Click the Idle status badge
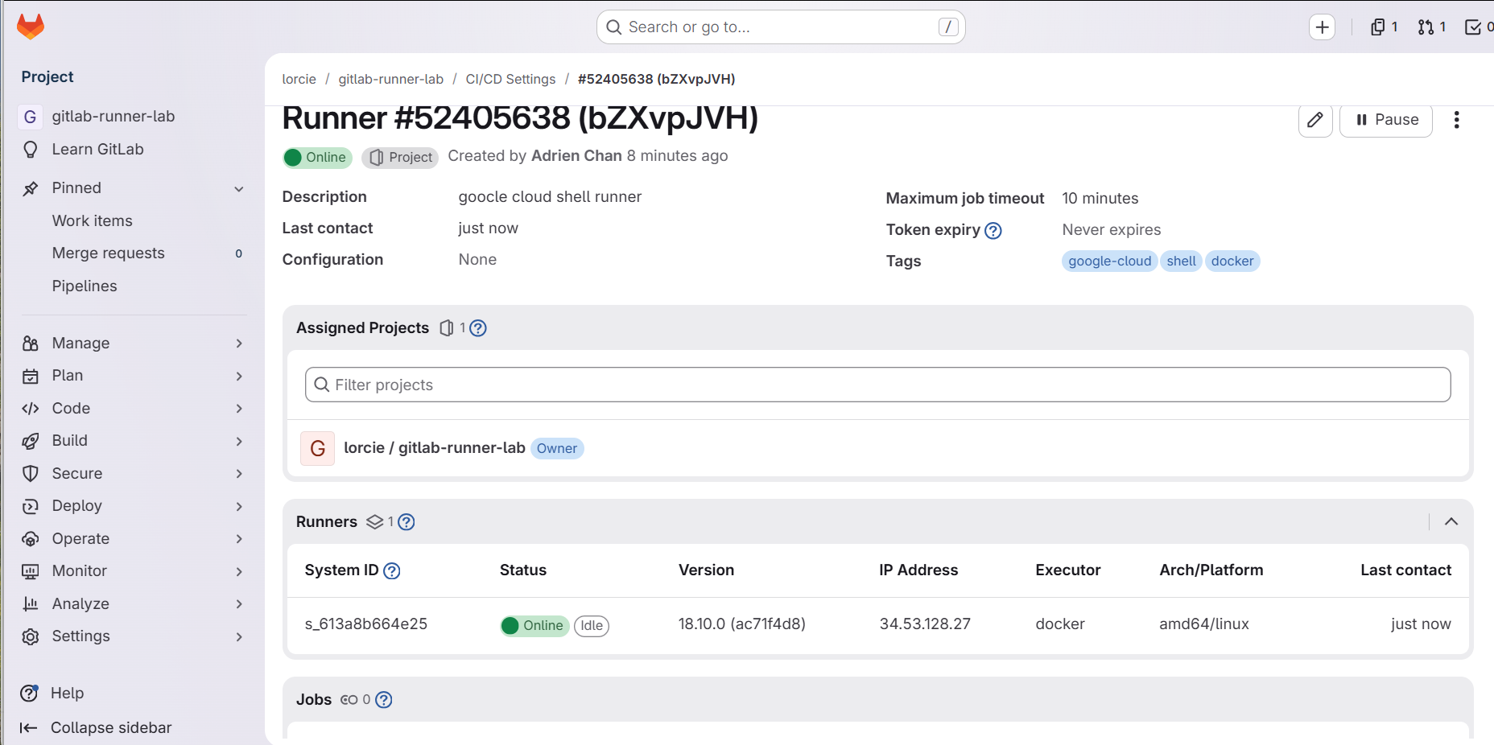This screenshot has width=1494, height=745. 592,626
